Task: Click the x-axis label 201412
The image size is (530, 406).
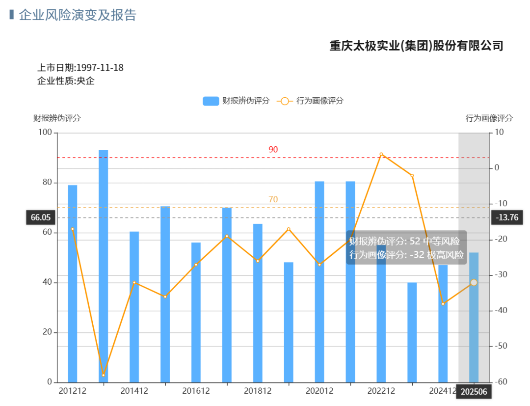Action: pos(134,391)
